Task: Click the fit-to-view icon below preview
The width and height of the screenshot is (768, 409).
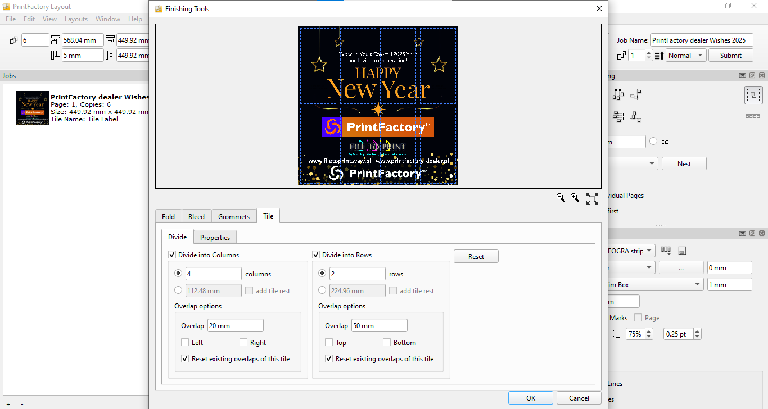Action: 592,198
